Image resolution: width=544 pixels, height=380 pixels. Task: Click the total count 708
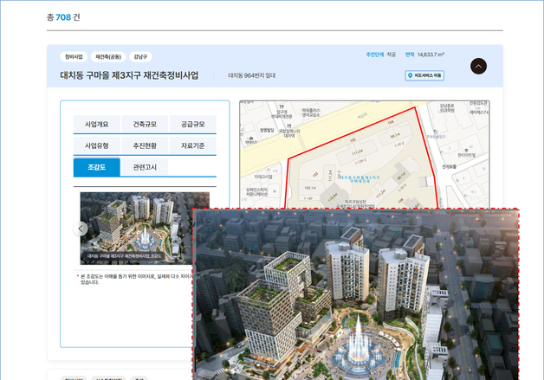[63, 17]
